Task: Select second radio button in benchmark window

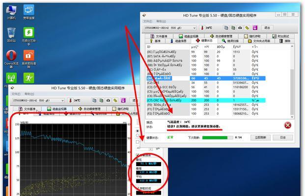Action: point(138,135)
